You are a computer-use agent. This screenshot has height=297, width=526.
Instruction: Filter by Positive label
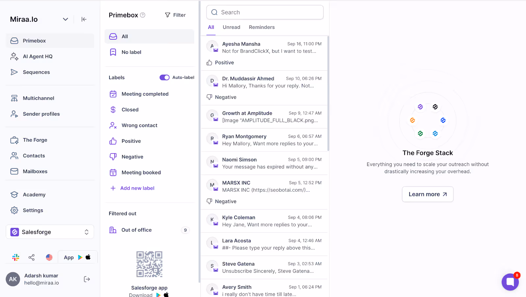pyautogui.click(x=149, y=141)
